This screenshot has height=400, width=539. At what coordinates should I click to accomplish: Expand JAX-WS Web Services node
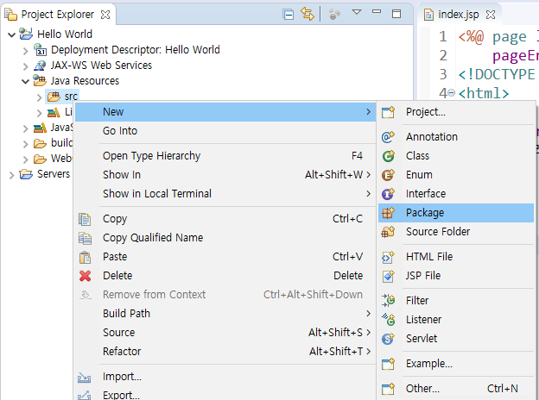(25, 66)
